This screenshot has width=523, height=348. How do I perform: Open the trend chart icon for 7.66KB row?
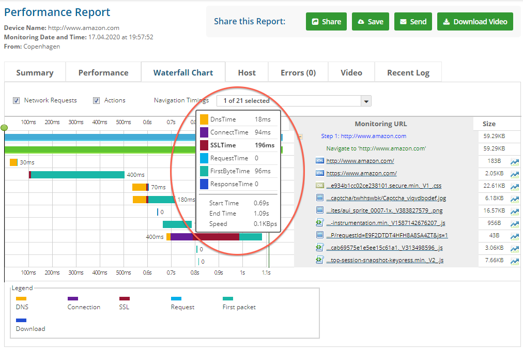515,261
